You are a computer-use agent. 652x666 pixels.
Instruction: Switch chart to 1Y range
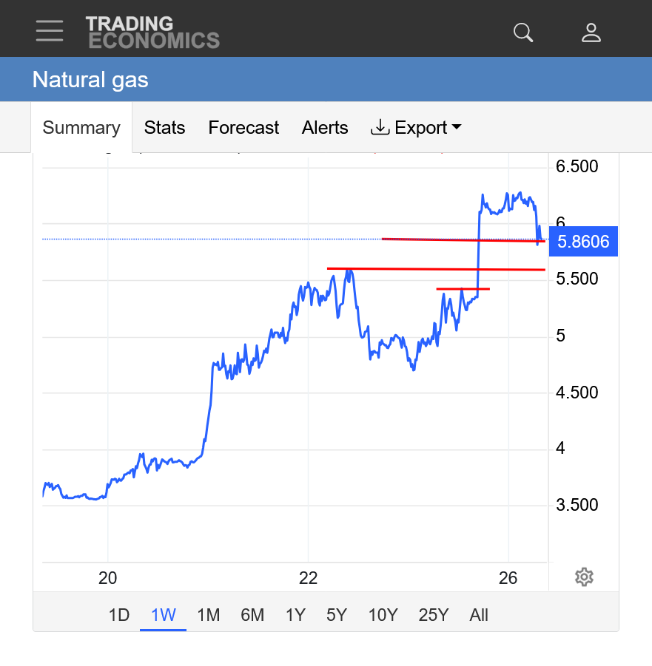295,615
